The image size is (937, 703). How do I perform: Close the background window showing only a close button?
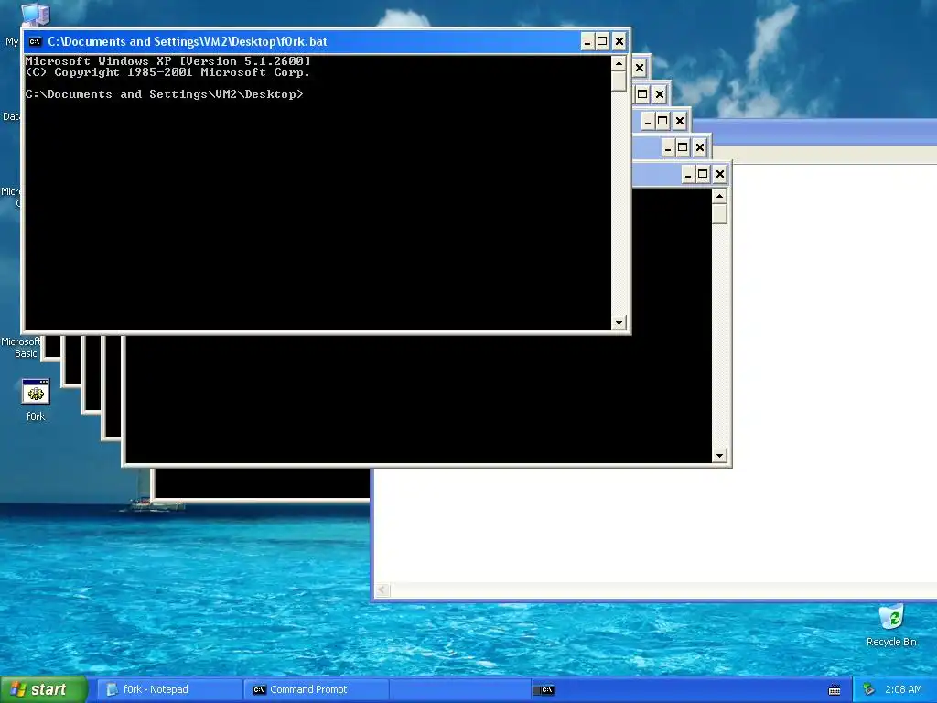pos(640,68)
